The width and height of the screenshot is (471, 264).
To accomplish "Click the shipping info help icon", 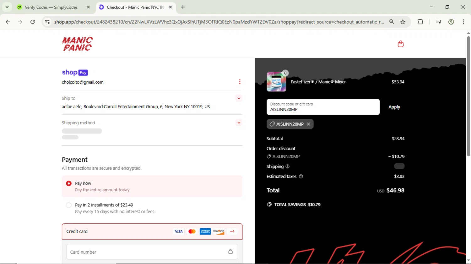I will tap(288, 167).
